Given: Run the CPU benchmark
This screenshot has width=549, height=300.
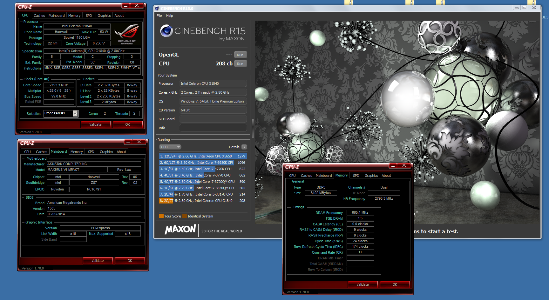Looking at the screenshot, I should (x=240, y=63).
